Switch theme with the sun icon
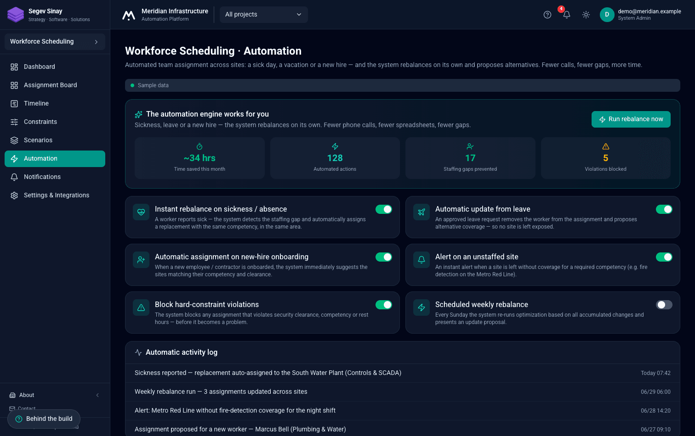Image resolution: width=695 pixels, height=436 pixels. (586, 15)
